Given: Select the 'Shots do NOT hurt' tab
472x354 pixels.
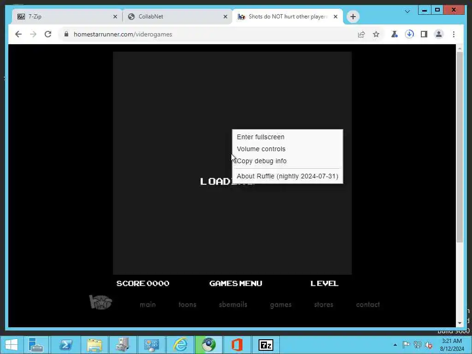Looking at the screenshot, I should pyautogui.click(x=288, y=17).
